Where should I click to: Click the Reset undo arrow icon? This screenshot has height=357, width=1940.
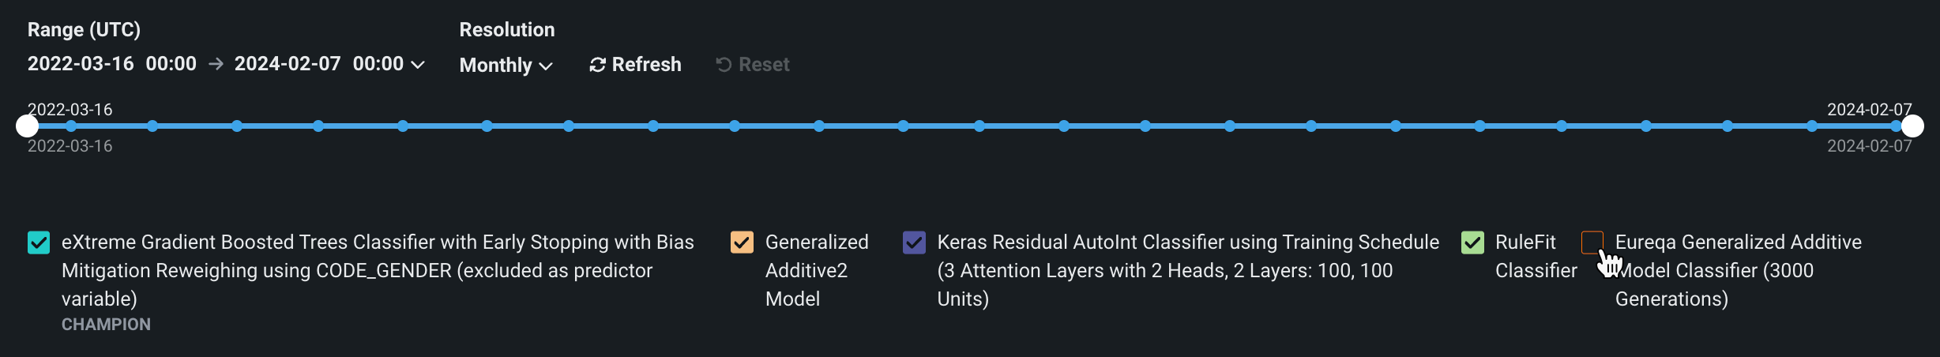(x=724, y=65)
